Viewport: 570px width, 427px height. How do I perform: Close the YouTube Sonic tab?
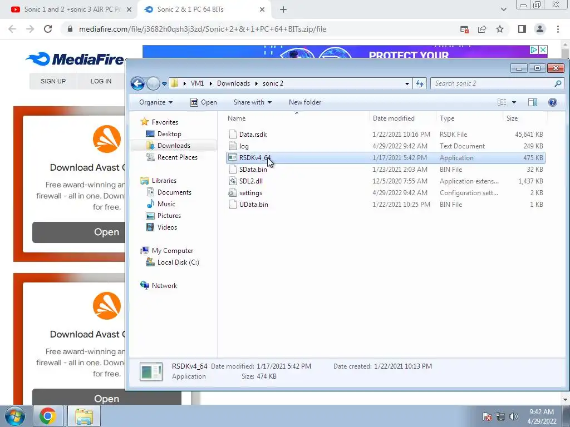(129, 10)
